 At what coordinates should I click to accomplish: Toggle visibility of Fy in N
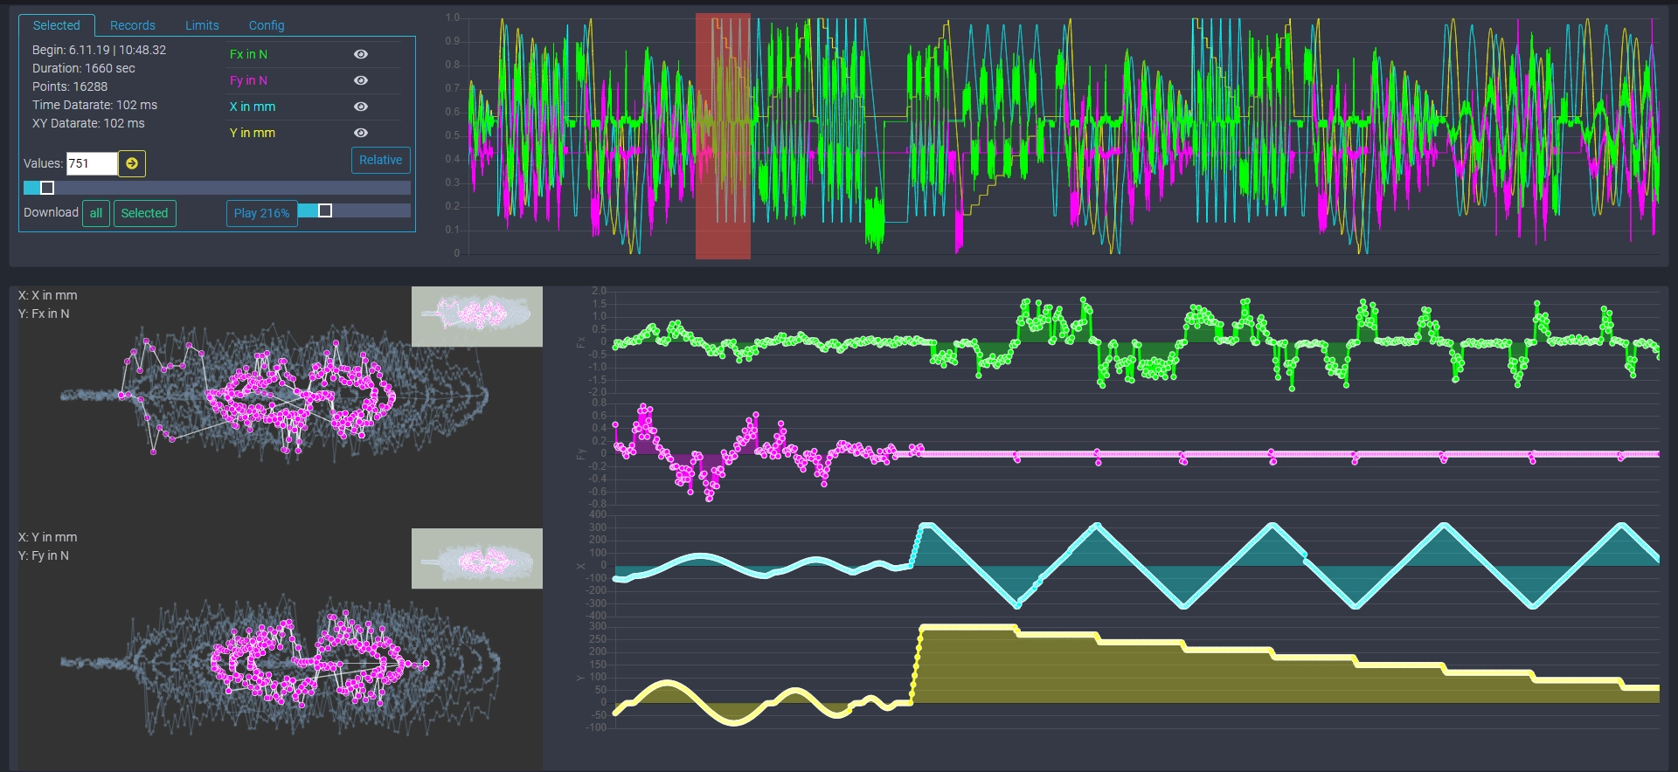pos(361,80)
